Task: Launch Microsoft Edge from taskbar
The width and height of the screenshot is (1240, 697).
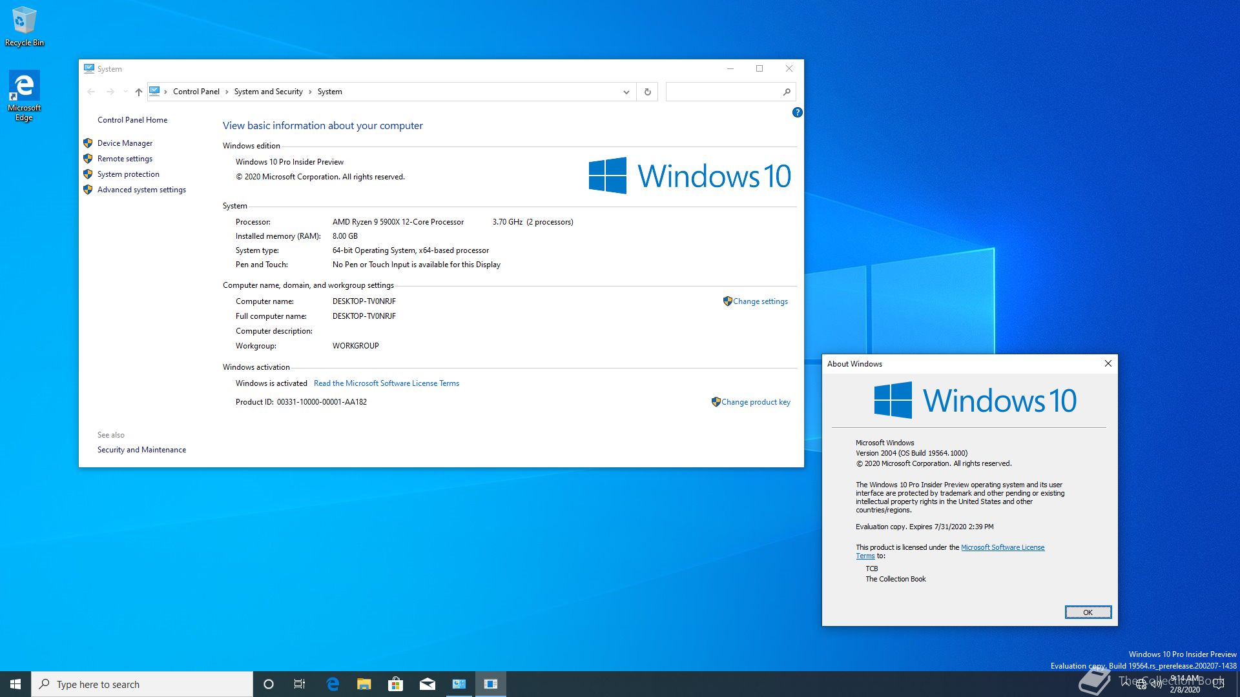Action: click(x=333, y=684)
